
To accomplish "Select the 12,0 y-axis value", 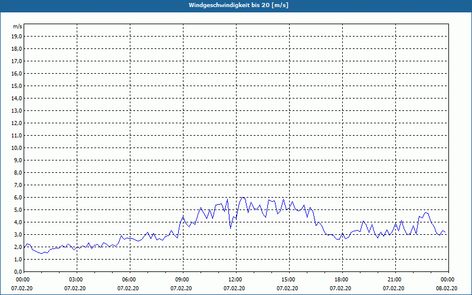I will pos(17,123).
